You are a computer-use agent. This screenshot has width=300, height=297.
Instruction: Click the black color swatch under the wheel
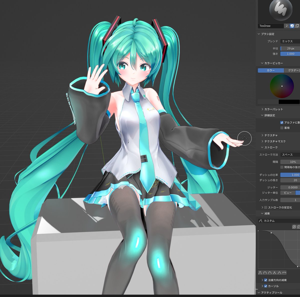click(289, 102)
